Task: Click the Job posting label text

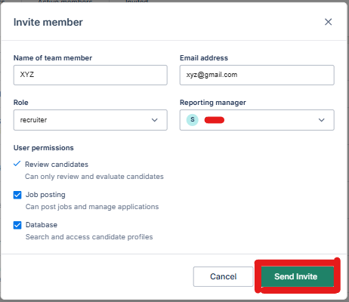Action: (x=45, y=195)
